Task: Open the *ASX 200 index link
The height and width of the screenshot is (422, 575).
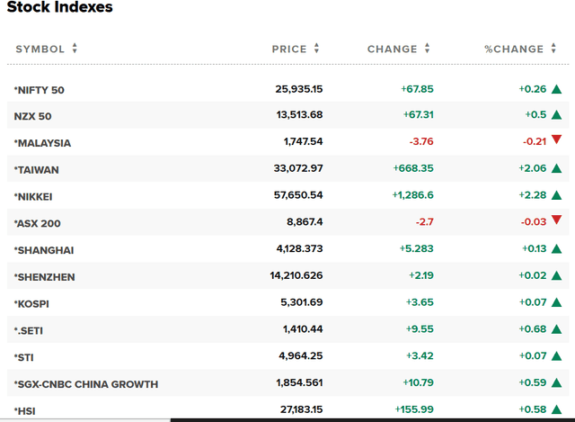Action: point(38,223)
